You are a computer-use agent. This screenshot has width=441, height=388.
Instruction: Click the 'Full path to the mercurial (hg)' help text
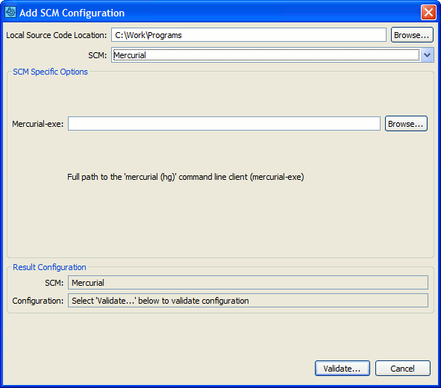[x=186, y=177]
